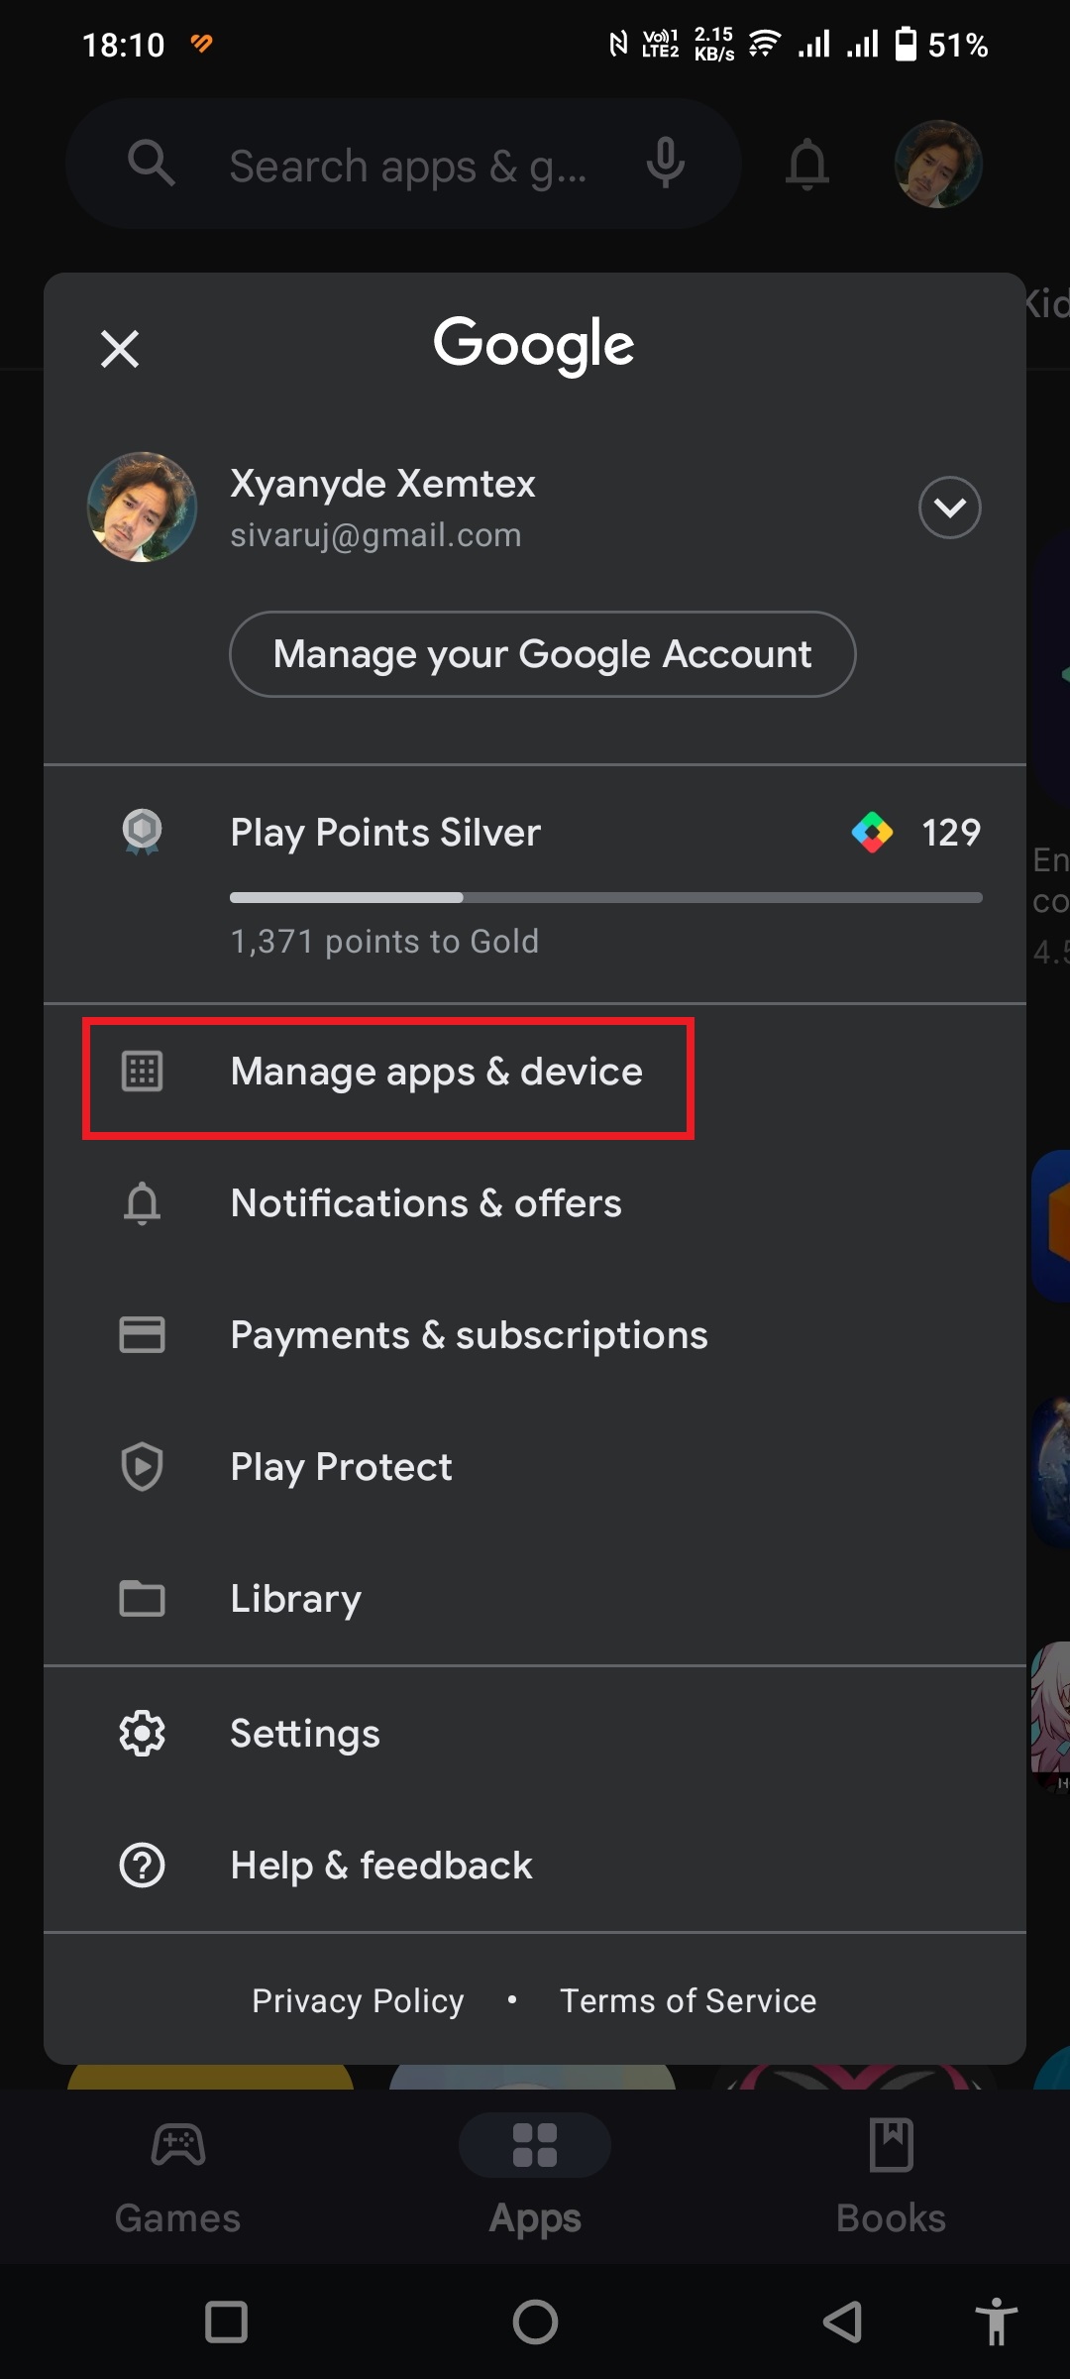Screen dimensions: 1070x2379
Task: Open Manage apps & device
Action: pyautogui.click(x=436, y=1073)
